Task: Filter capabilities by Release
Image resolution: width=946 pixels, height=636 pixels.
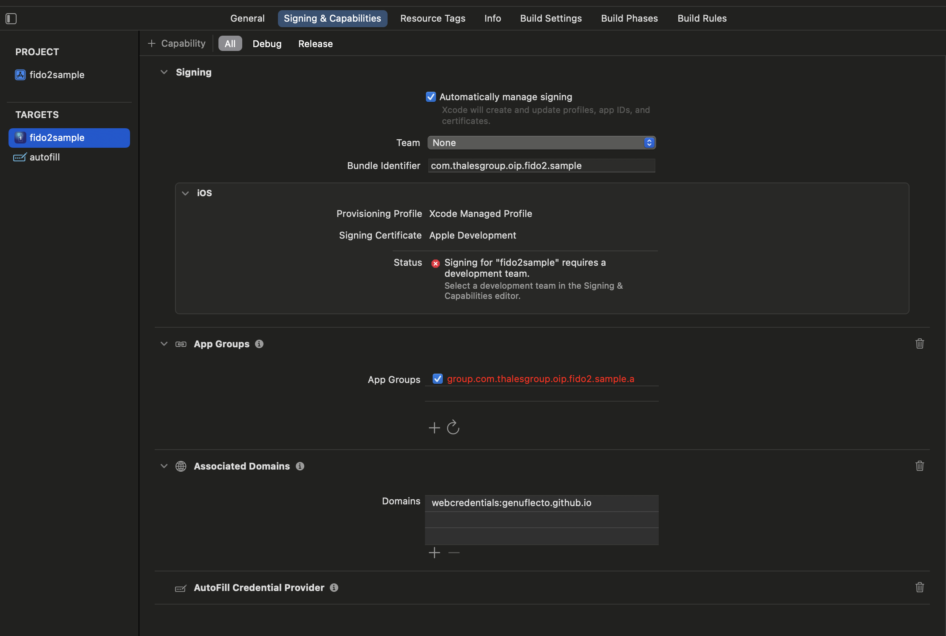Action: point(315,44)
